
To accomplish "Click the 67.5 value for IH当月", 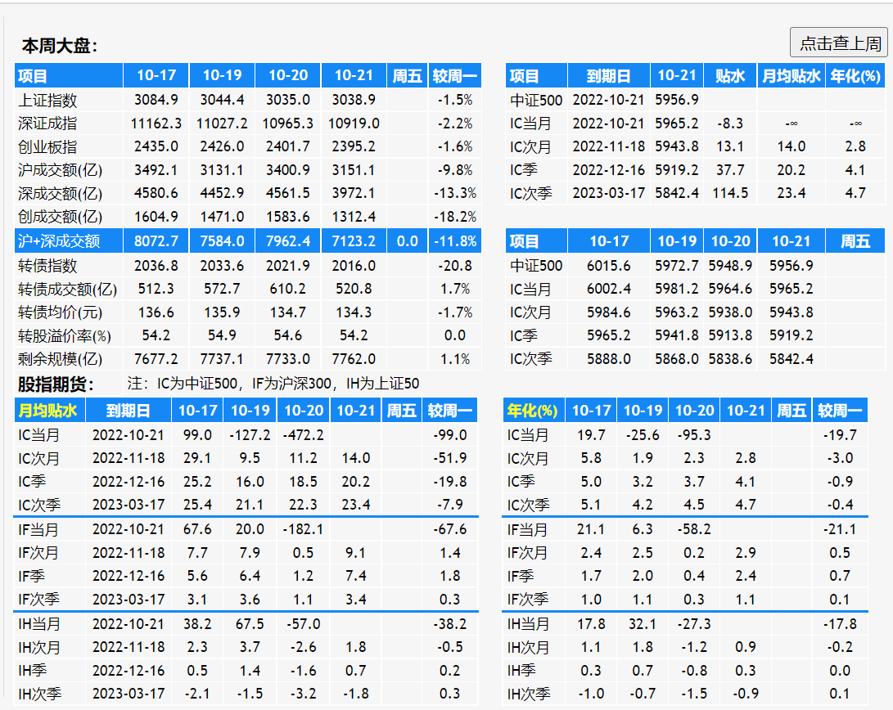I will 250,623.
